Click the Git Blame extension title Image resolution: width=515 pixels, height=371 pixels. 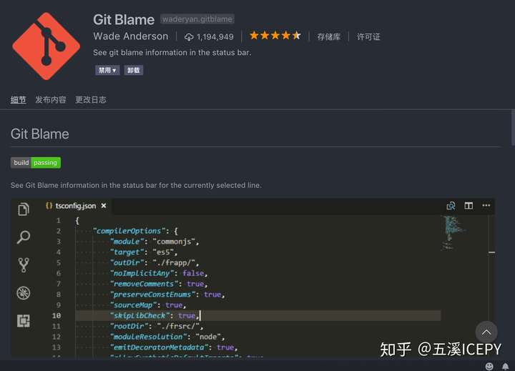point(124,20)
